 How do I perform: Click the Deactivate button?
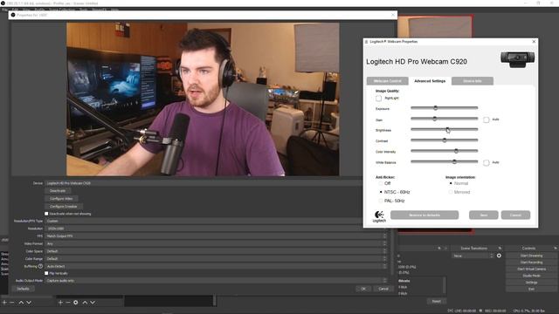(x=58, y=191)
